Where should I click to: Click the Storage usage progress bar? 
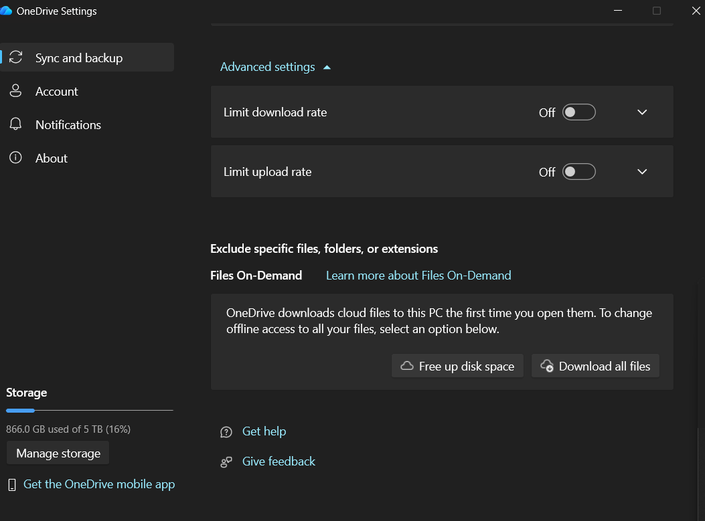[x=89, y=410]
